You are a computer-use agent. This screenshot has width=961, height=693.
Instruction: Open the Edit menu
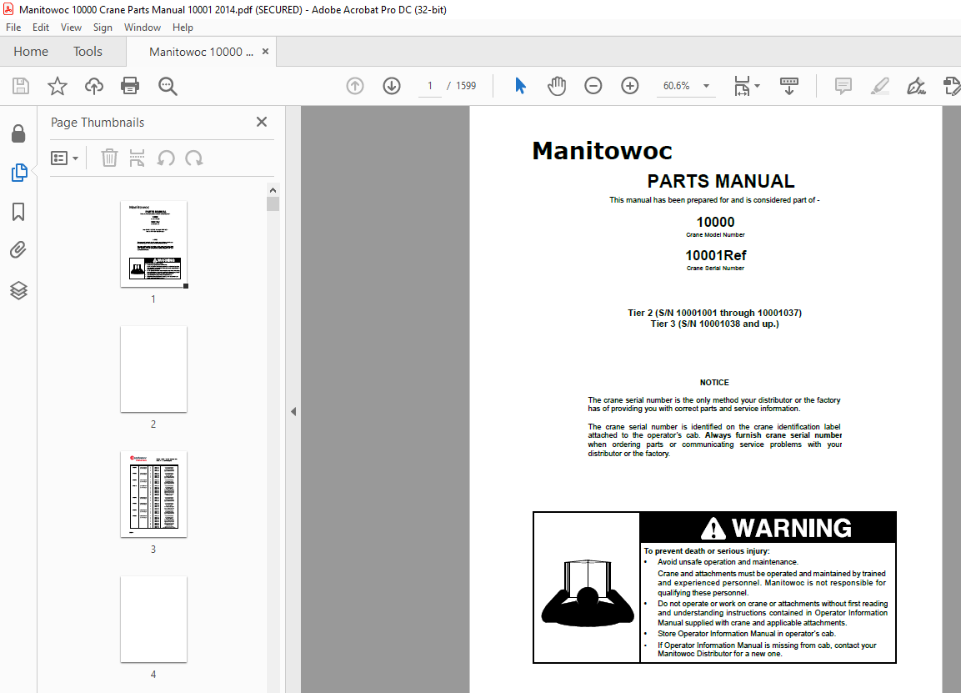click(41, 28)
